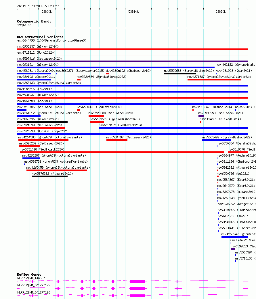Select nsv6533165 (Sedlazeck2020) variant
The width and height of the screenshot is (256, 299).
pos(121,125)
